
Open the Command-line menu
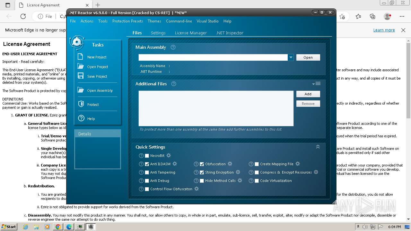179,21
